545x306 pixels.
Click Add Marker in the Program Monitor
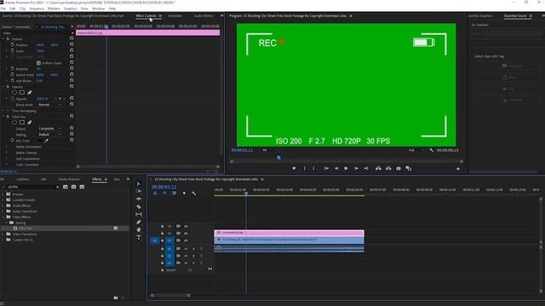[294, 168]
